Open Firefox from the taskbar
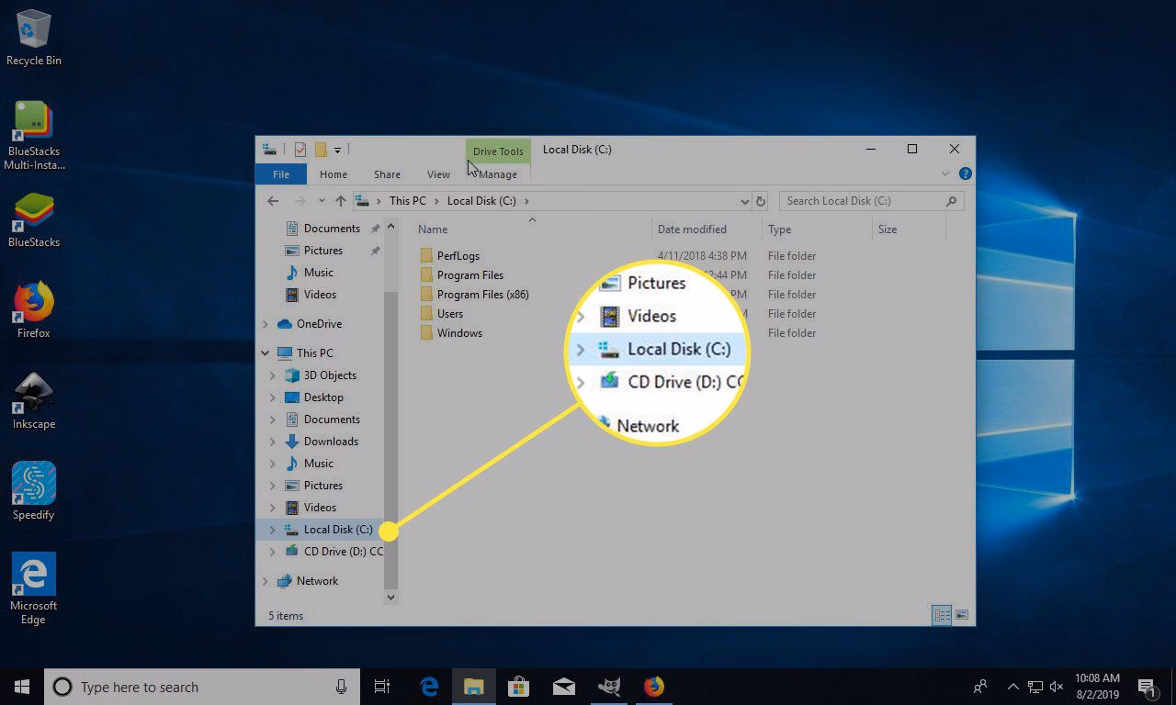Viewport: 1176px width, 705px height. click(x=654, y=687)
